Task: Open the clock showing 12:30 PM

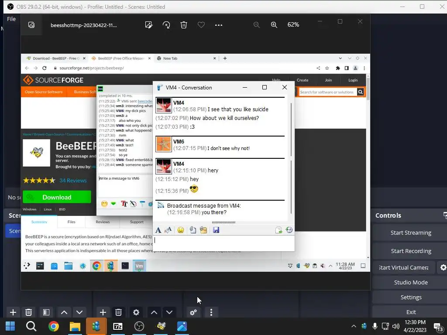Action: (x=415, y=326)
